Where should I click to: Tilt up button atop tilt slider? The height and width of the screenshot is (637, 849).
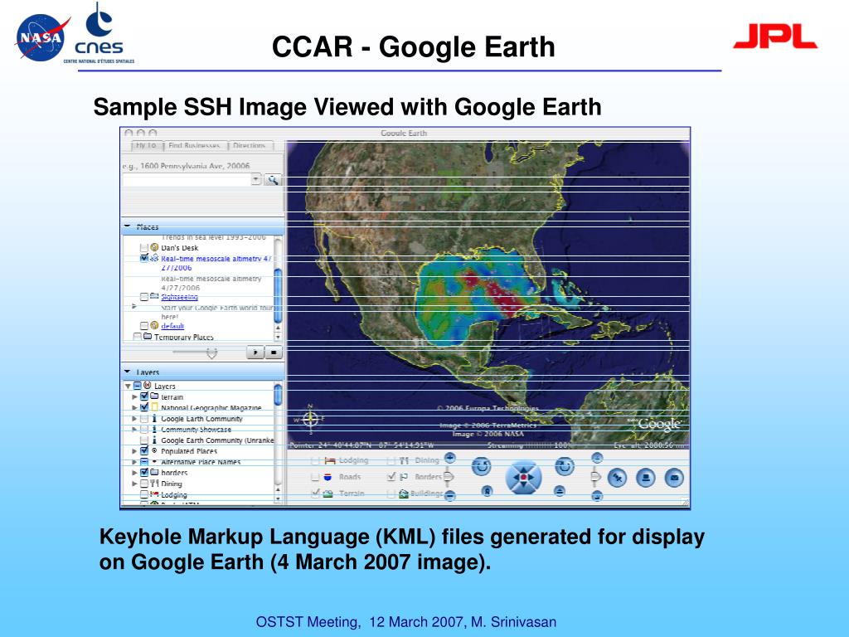pyautogui.click(x=596, y=458)
